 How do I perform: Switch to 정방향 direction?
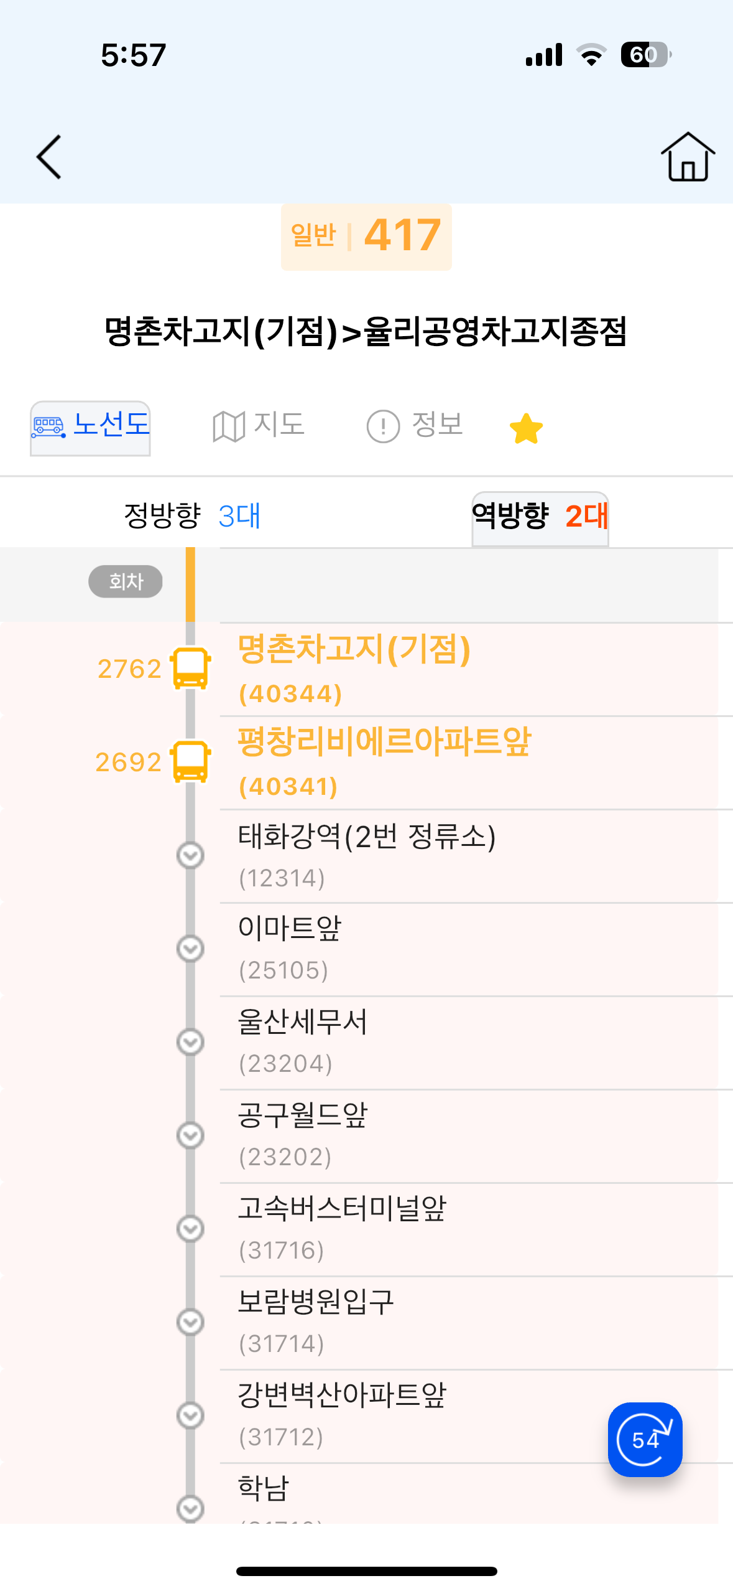(191, 516)
